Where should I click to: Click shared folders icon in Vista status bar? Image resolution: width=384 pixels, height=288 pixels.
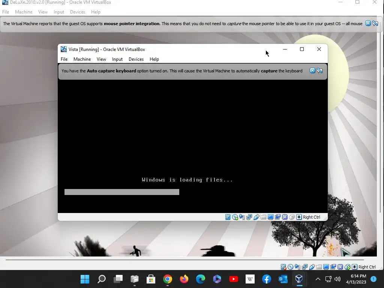click(x=263, y=217)
